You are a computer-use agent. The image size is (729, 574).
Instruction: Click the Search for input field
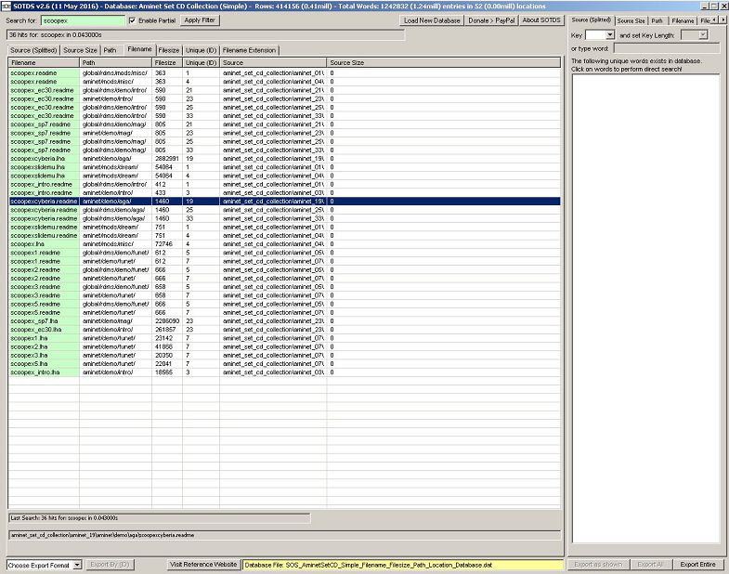[82, 20]
